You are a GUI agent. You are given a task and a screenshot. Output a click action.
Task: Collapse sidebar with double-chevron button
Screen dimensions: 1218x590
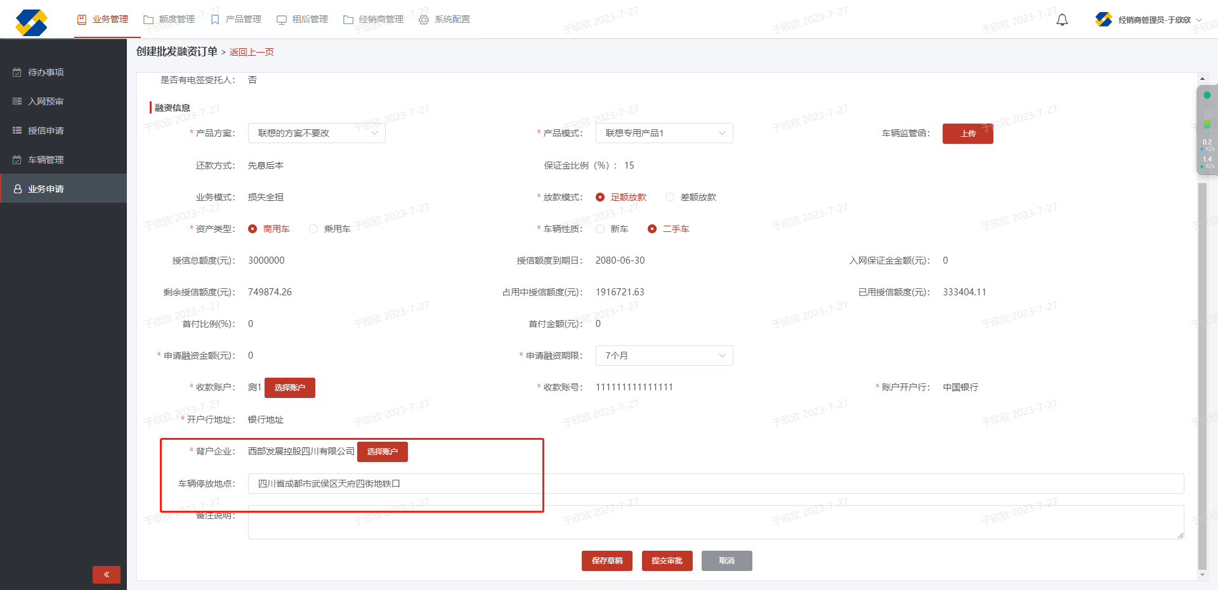click(x=106, y=574)
